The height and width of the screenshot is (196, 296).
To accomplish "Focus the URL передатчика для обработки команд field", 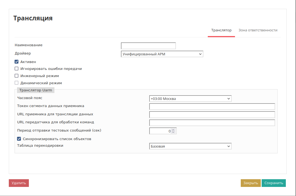I will [x=212, y=123].
